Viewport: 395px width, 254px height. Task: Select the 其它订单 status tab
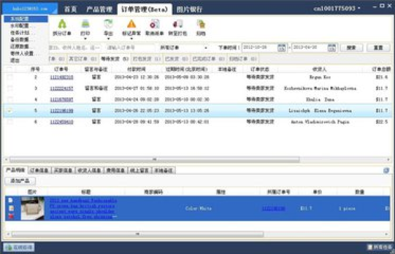point(83,59)
